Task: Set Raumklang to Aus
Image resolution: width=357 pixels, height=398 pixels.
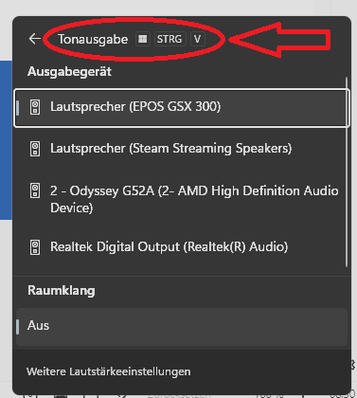Action: click(x=182, y=326)
